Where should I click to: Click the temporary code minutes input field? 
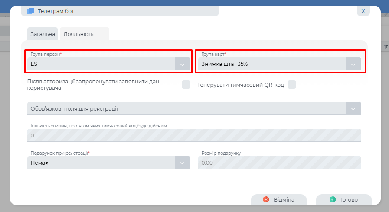[x=194, y=136]
